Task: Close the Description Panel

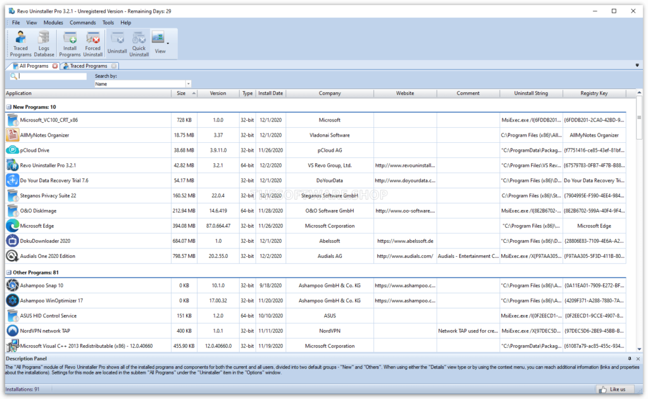Action: (x=638, y=359)
